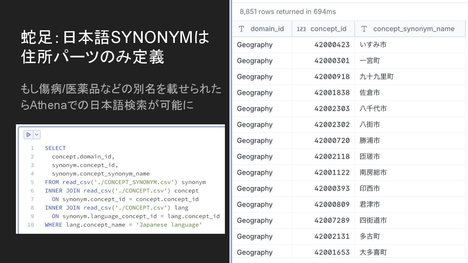Select the cell 42000301

pyautogui.click(x=323, y=61)
